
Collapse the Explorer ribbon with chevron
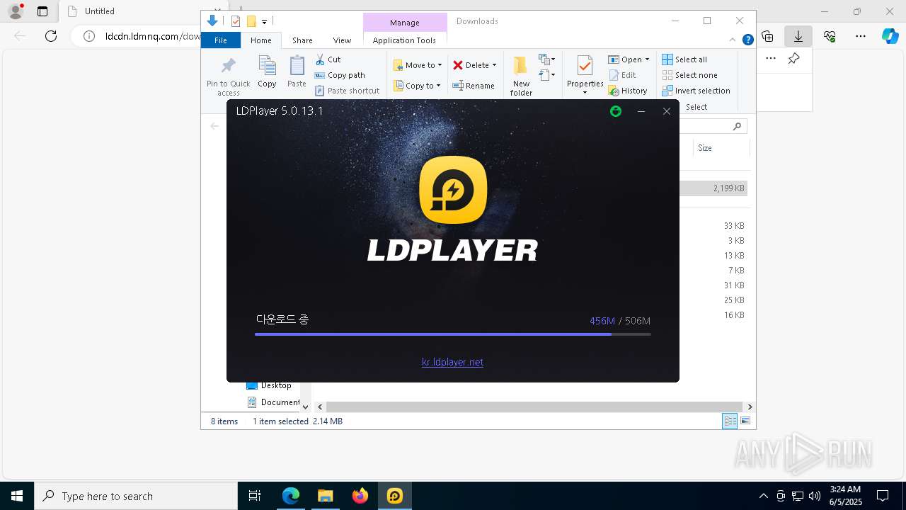click(x=733, y=40)
